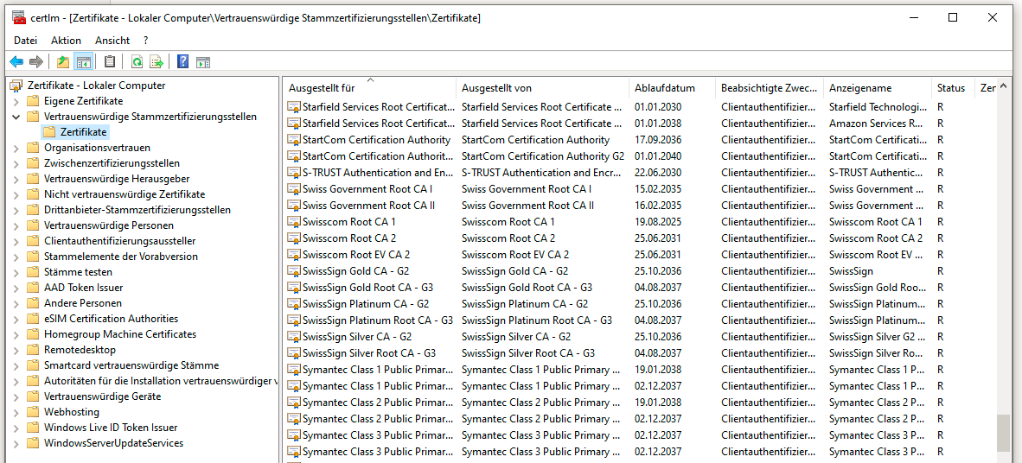Click the blue Back arrow in toolbar

pyautogui.click(x=16, y=62)
